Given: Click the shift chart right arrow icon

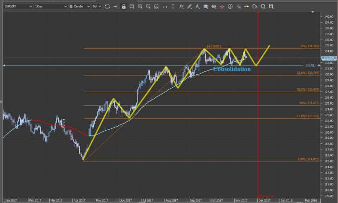Looking at the screenshot, I should (115, 6).
